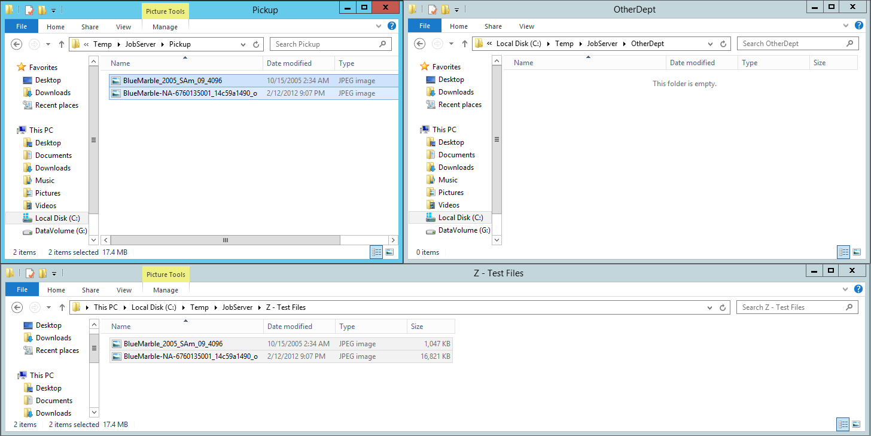Click search magnifier in Search OtherDept box
Screen dimensions: 871x436
click(x=849, y=44)
